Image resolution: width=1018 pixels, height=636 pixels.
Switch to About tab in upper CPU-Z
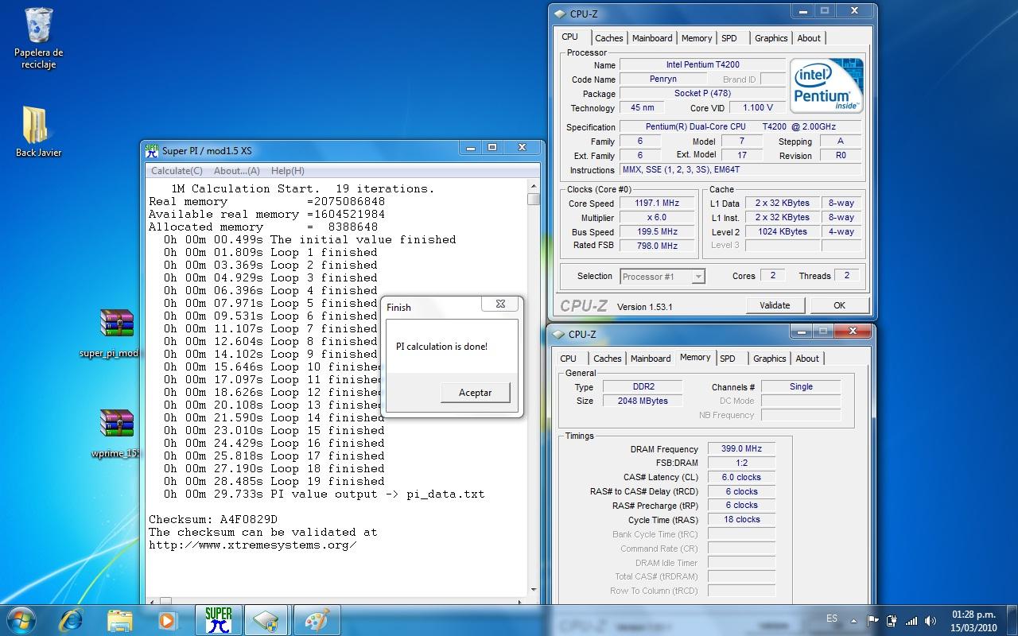pos(809,38)
